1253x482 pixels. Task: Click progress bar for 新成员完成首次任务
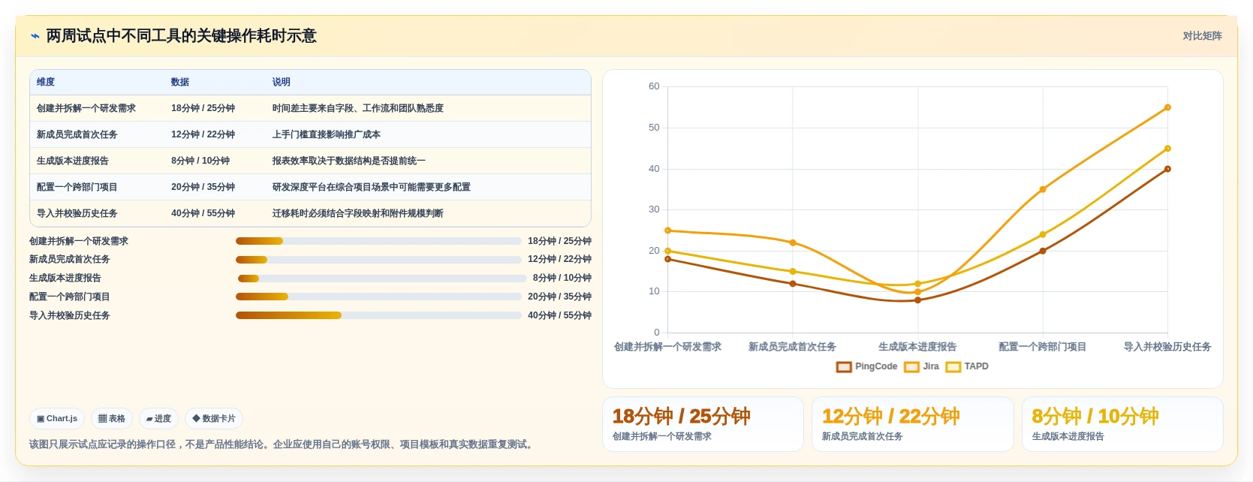(378, 260)
